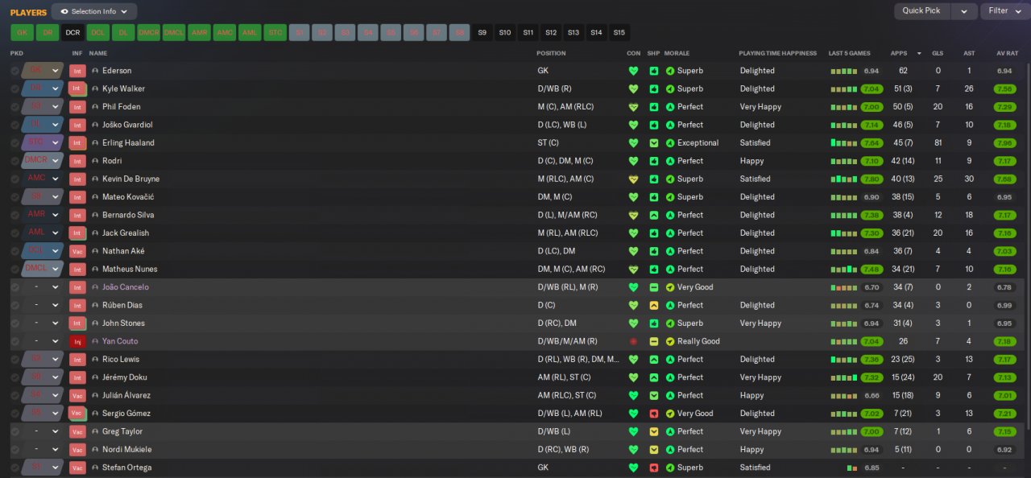This screenshot has width=1031, height=478.
Task: Click Yan Couto's Inj injury badge
Action: pos(77,341)
